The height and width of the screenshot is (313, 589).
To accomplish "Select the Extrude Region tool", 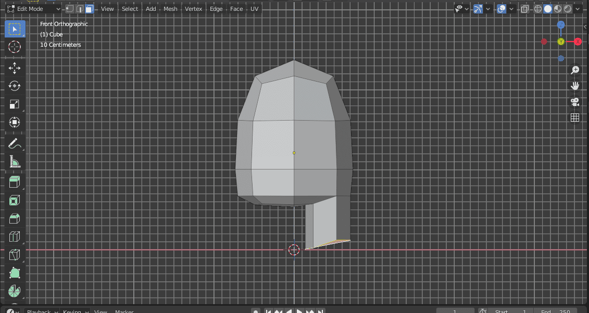I will (x=15, y=181).
